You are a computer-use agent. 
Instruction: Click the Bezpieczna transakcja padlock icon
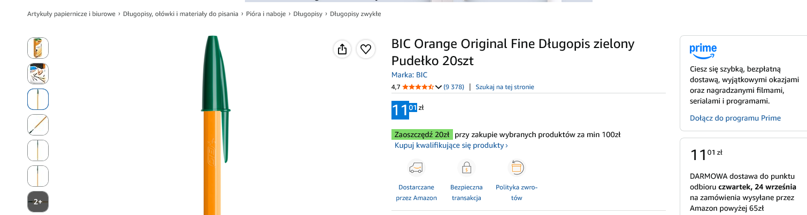click(x=466, y=168)
